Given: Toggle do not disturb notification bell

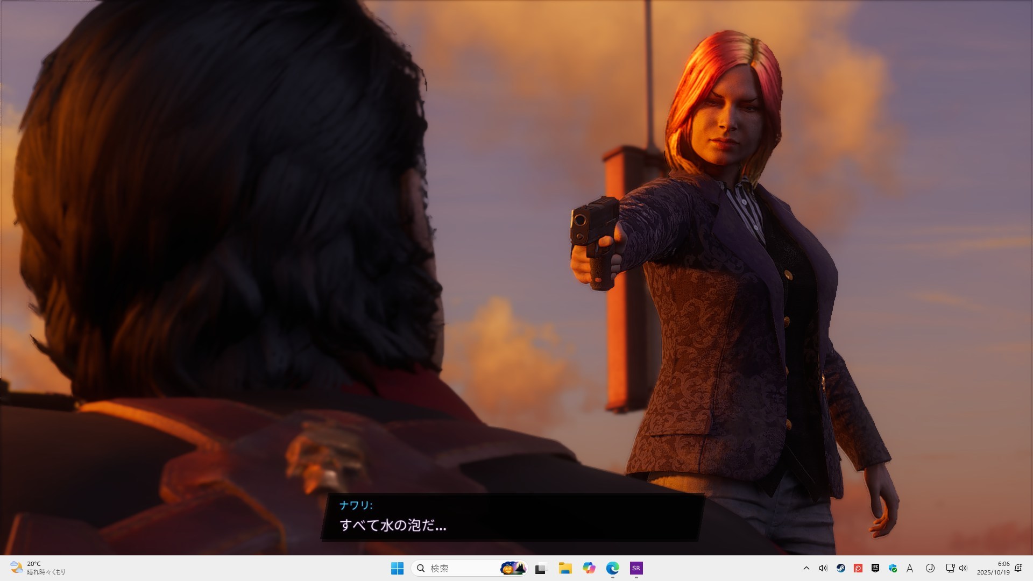Looking at the screenshot, I should pos(1018,568).
